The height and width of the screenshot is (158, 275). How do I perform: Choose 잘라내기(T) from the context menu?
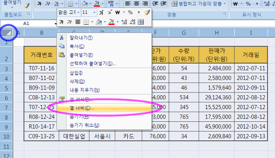(104, 38)
